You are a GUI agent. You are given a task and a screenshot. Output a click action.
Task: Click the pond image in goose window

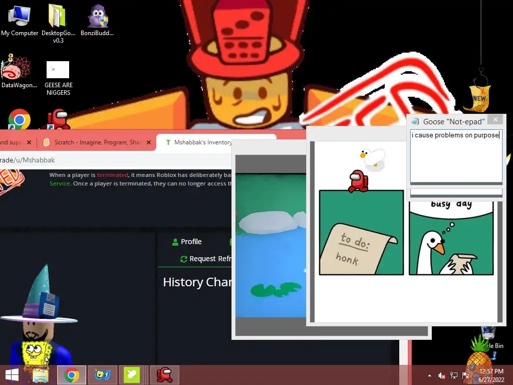tap(271, 246)
